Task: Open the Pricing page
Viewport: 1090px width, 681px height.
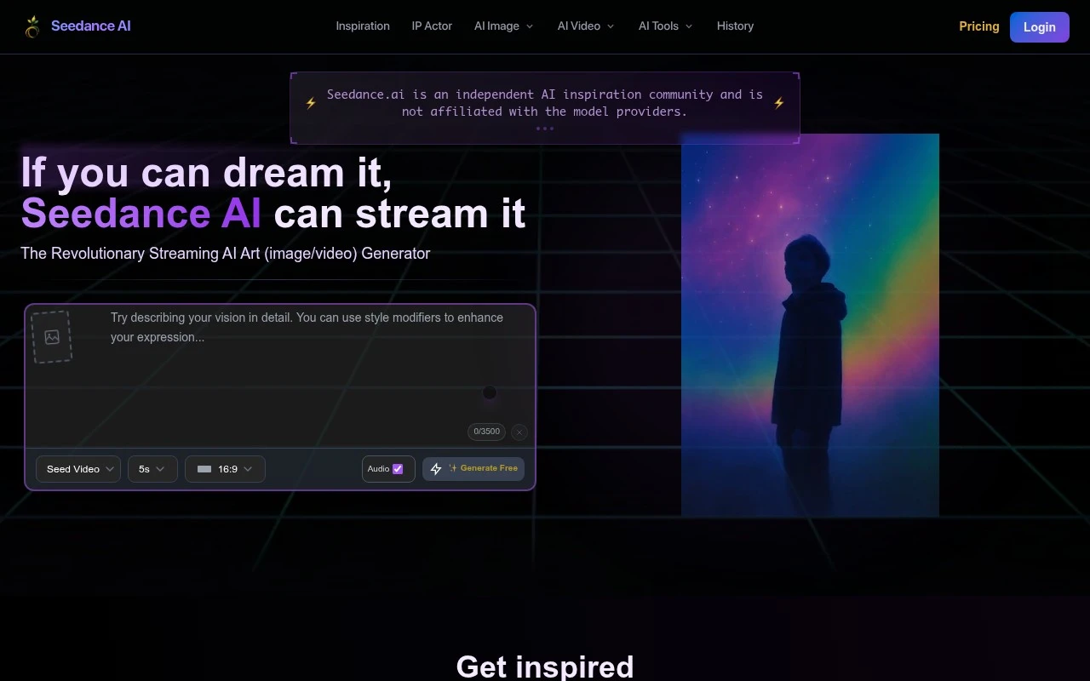Action: pyautogui.click(x=979, y=26)
